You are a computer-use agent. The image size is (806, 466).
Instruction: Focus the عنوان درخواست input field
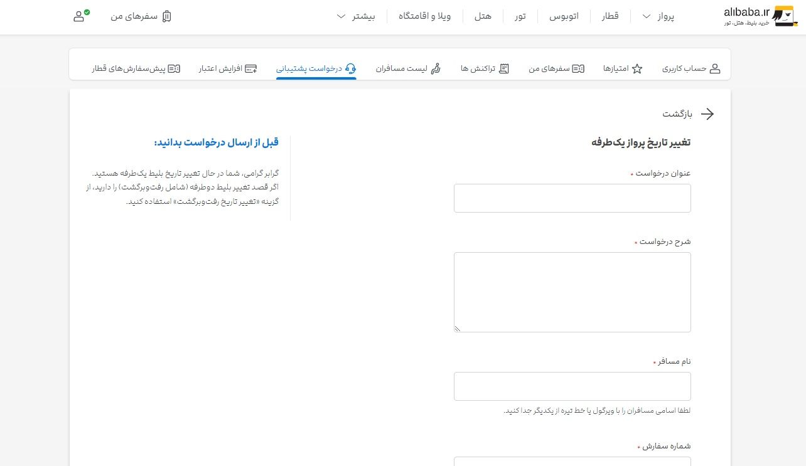tap(572, 198)
